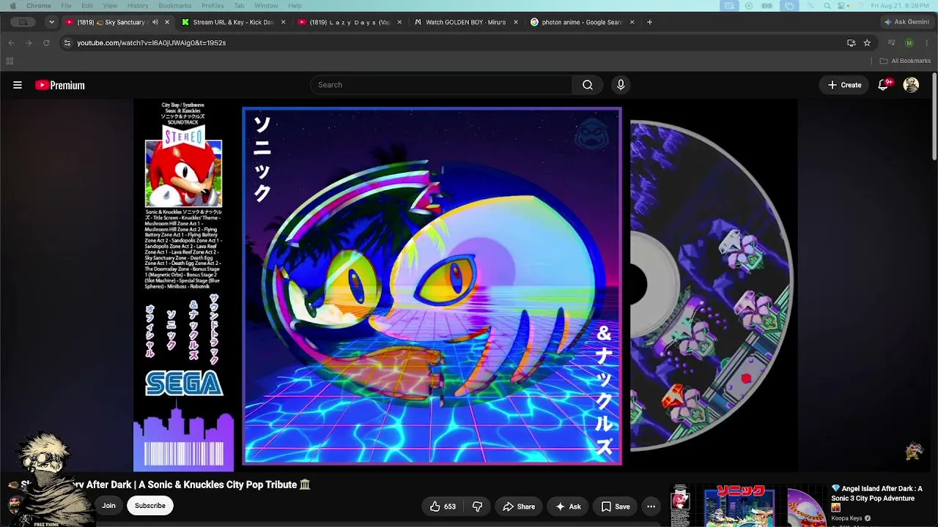Share the video
Image resolution: width=938 pixels, height=527 pixels.
coord(519,507)
